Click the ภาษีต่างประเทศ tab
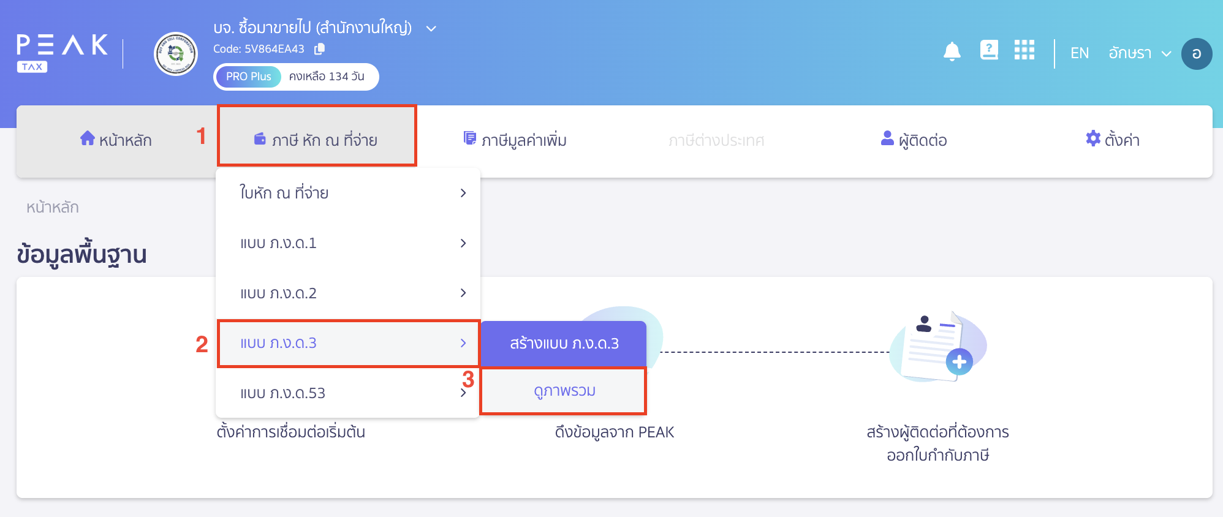The height and width of the screenshot is (517, 1223). pos(716,141)
